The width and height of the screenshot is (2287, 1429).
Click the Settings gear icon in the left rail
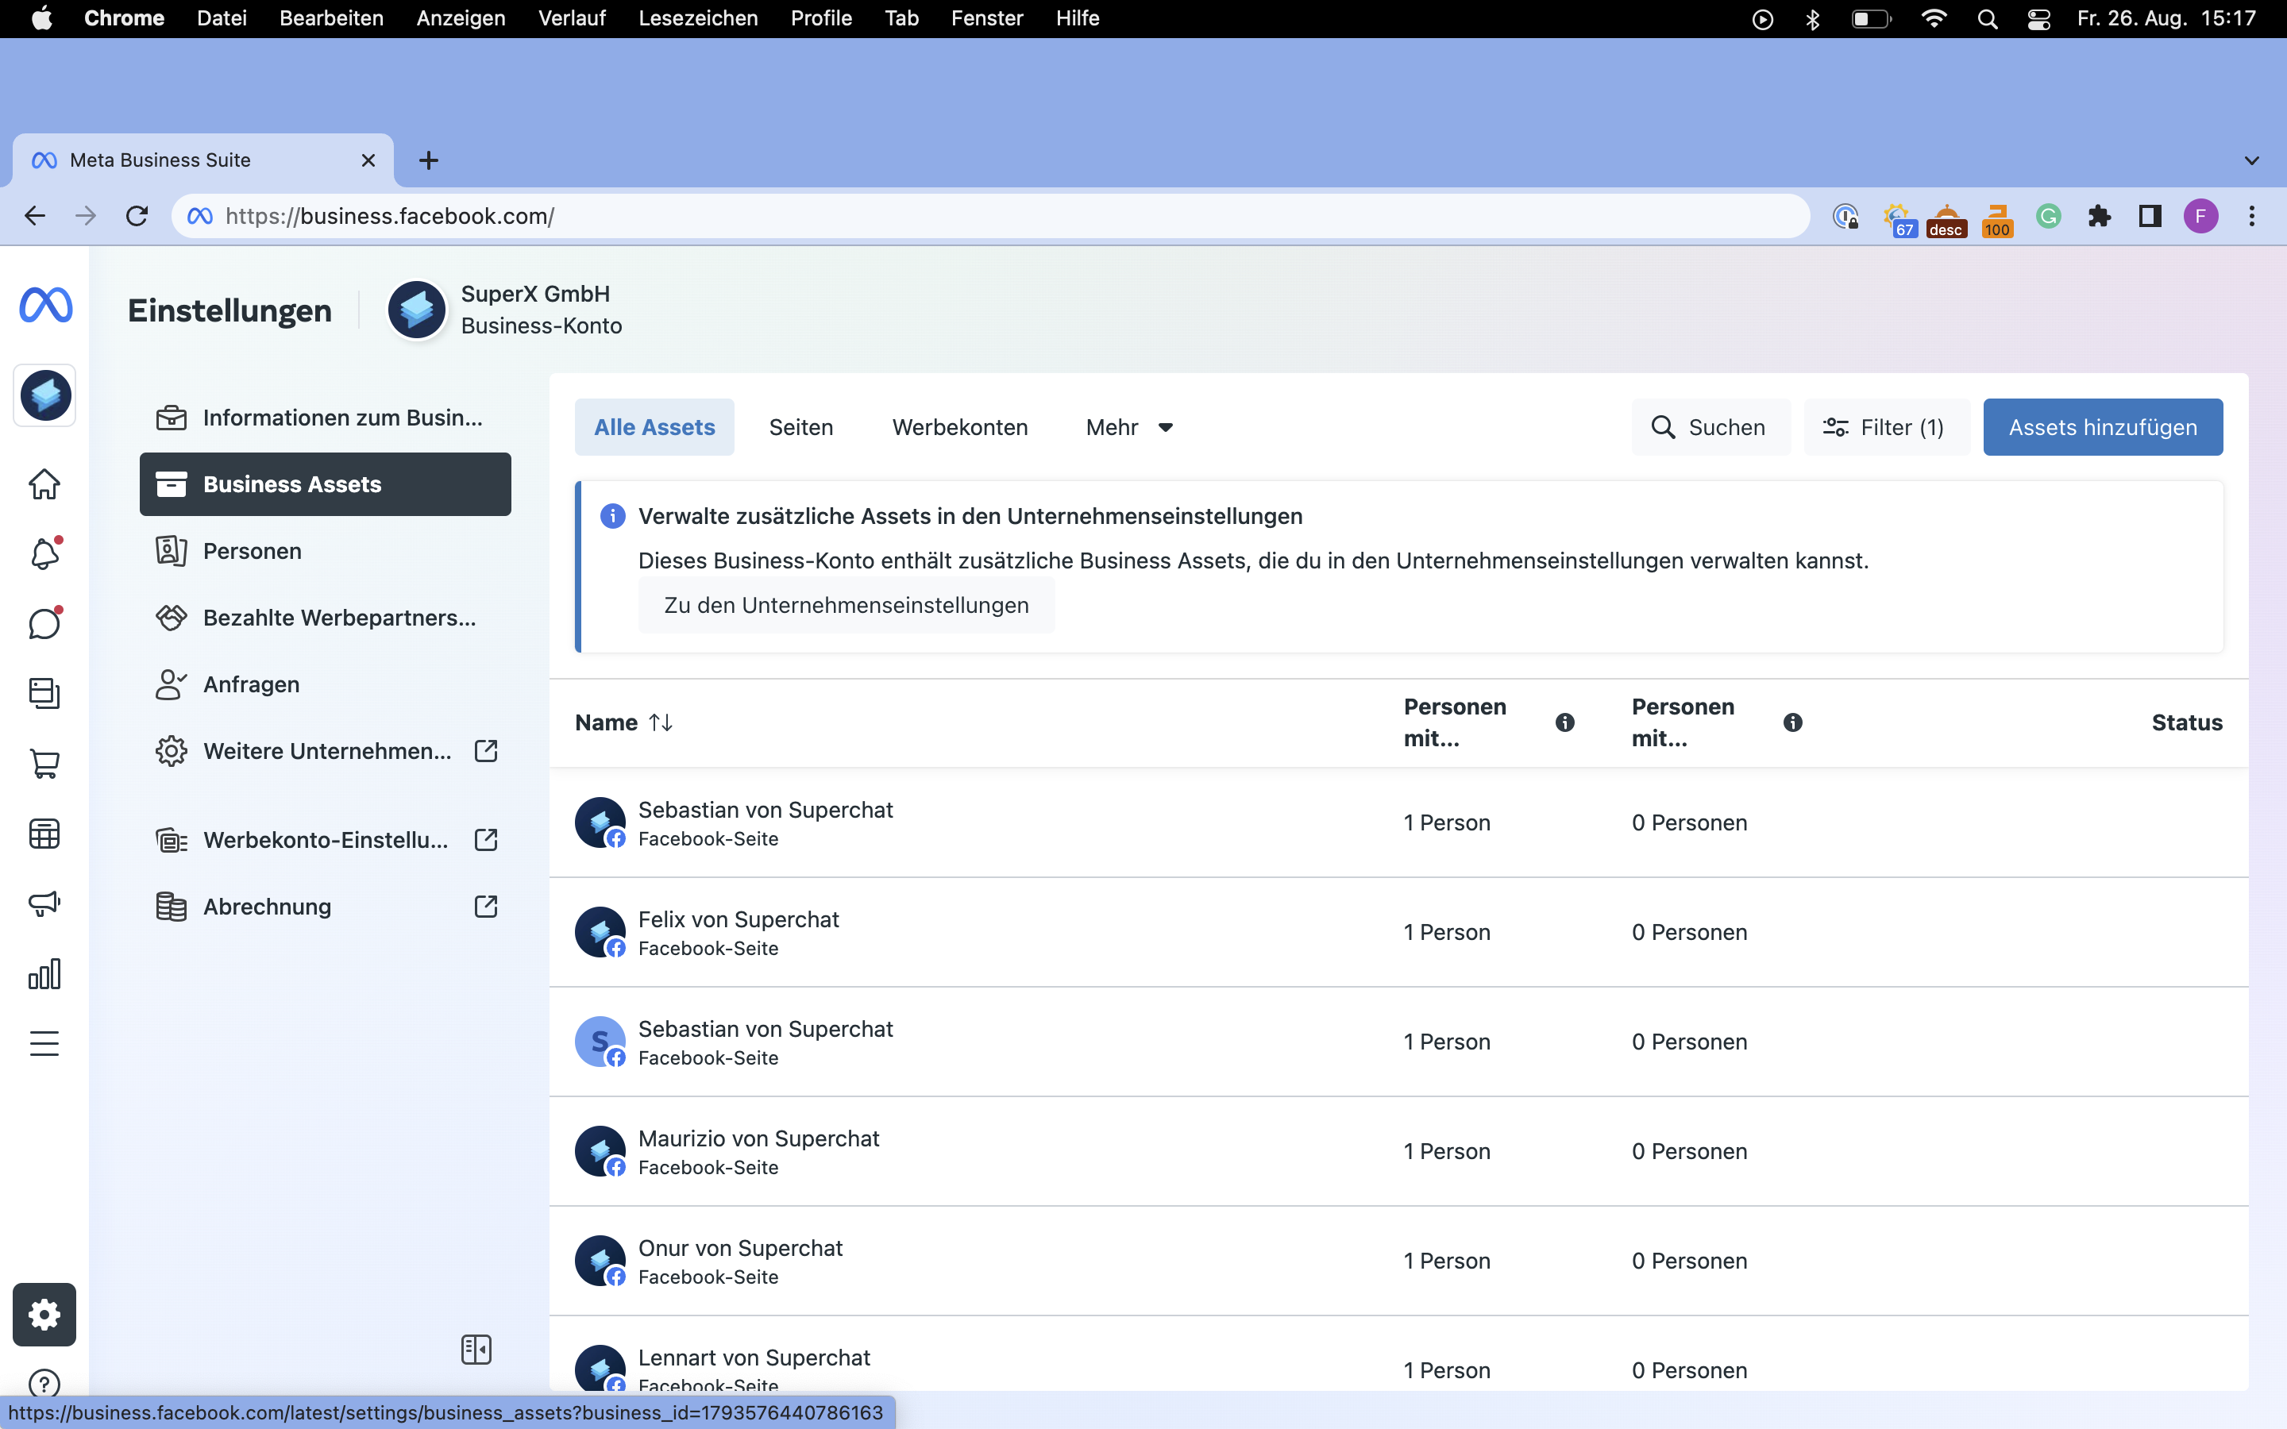[x=44, y=1314]
